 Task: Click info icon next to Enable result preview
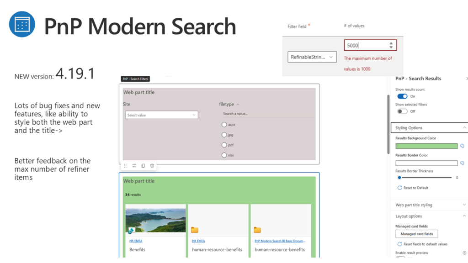click(x=464, y=253)
